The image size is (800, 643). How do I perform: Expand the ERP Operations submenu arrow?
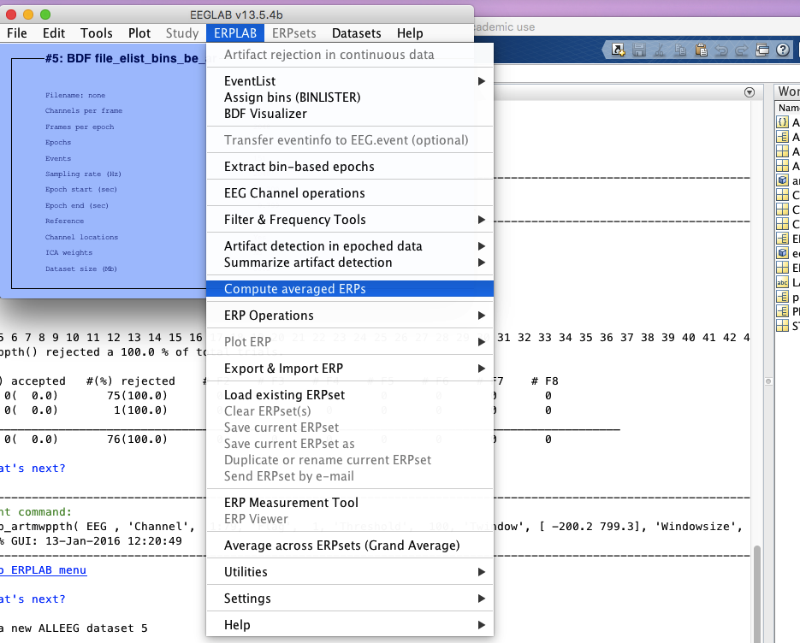point(481,316)
